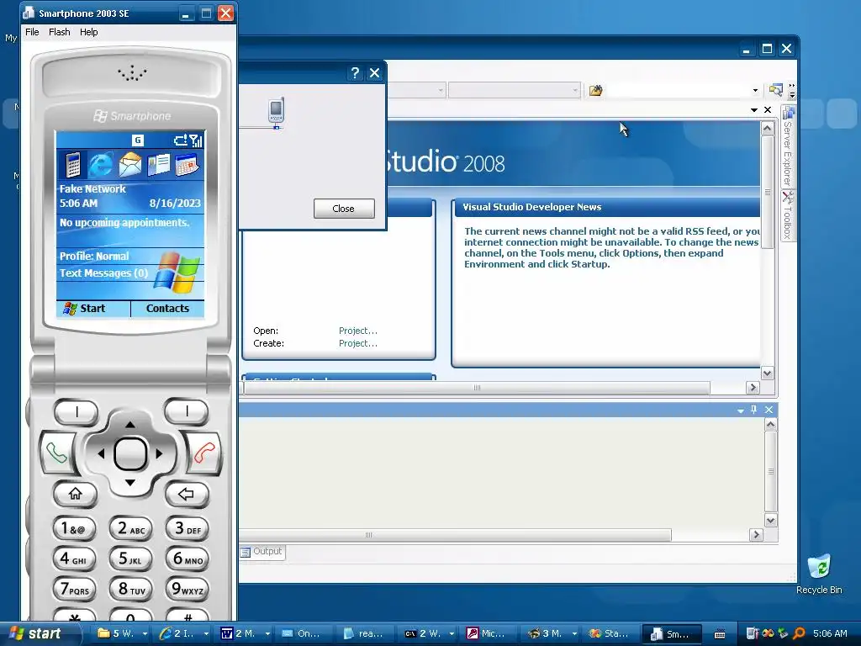Click Open Project... link in Visual Studio
This screenshot has height=646, width=861.
click(358, 331)
